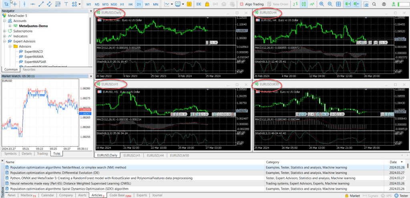Open the Symbols tab in Market Watch
This screenshot has height=198, width=410.
[x=10, y=153]
